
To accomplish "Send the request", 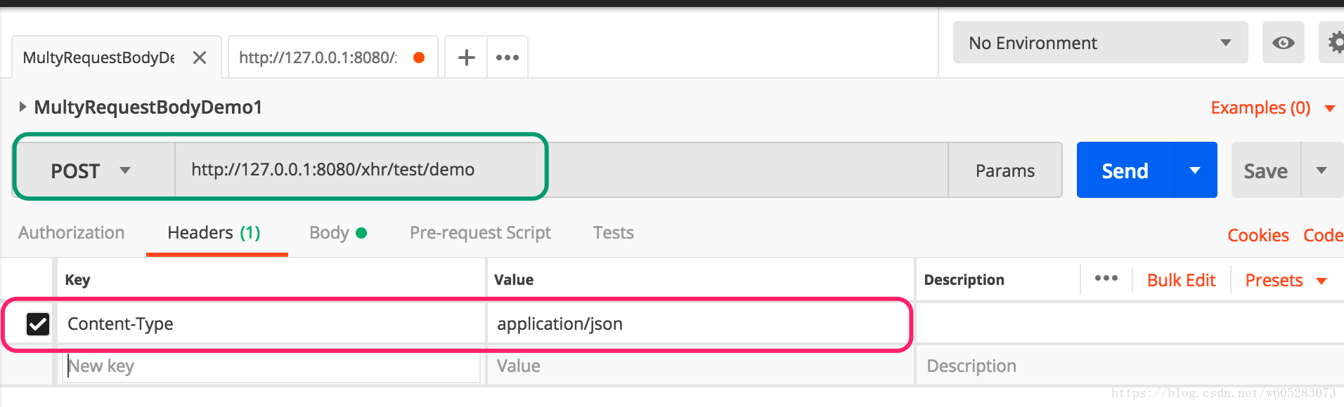I will pos(1125,171).
